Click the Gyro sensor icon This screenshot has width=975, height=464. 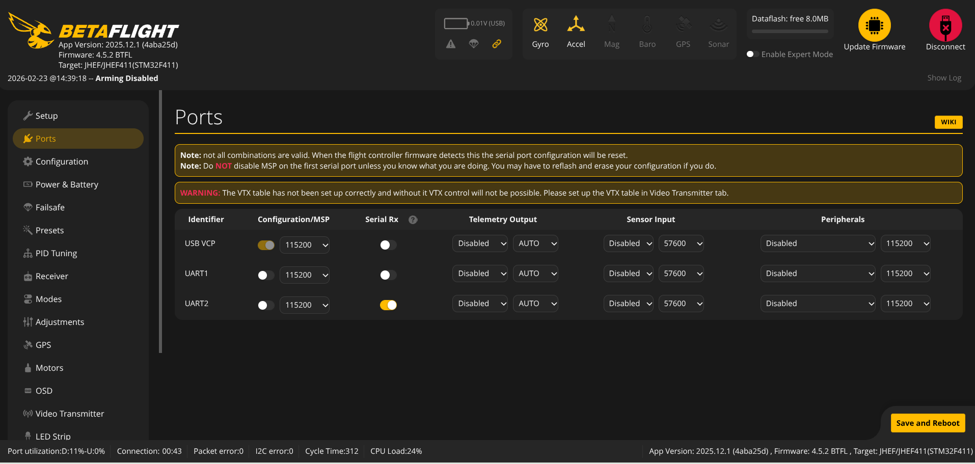click(540, 25)
